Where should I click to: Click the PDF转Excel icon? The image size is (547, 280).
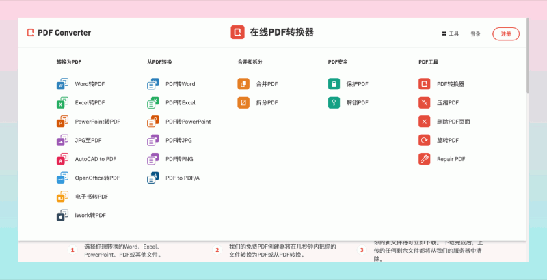pyautogui.click(x=153, y=102)
